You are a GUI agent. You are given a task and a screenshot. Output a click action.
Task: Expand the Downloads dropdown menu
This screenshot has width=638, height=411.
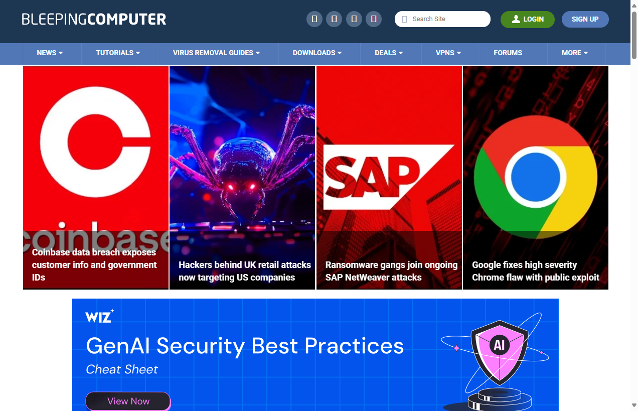[317, 53]
